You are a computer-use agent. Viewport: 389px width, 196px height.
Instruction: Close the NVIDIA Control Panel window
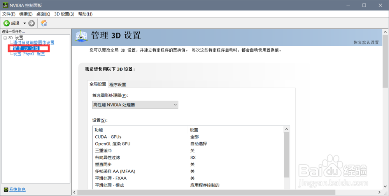(x=380, y=5)
